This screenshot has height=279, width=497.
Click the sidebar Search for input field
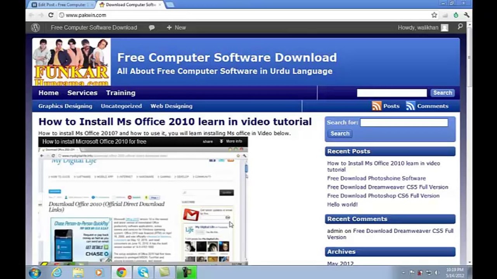pos(404,122)
